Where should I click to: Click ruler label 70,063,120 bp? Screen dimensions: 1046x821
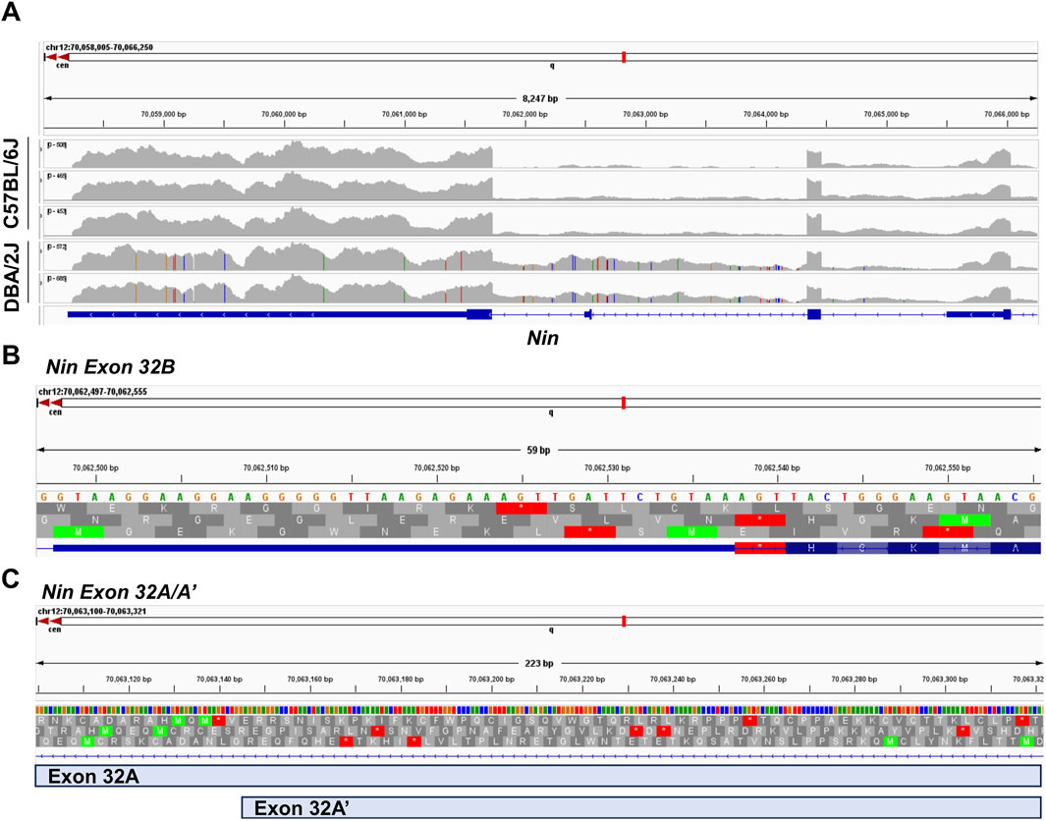point(130,679)
